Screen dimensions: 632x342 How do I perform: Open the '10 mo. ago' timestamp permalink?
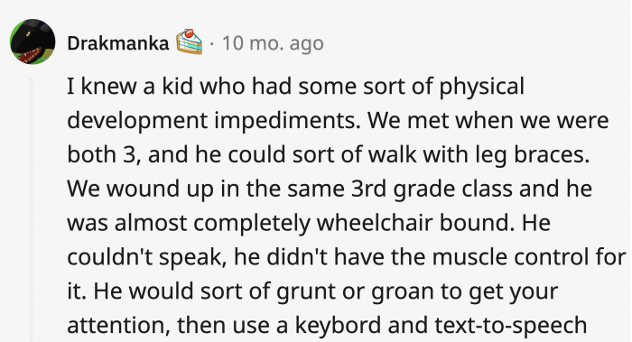273,43
